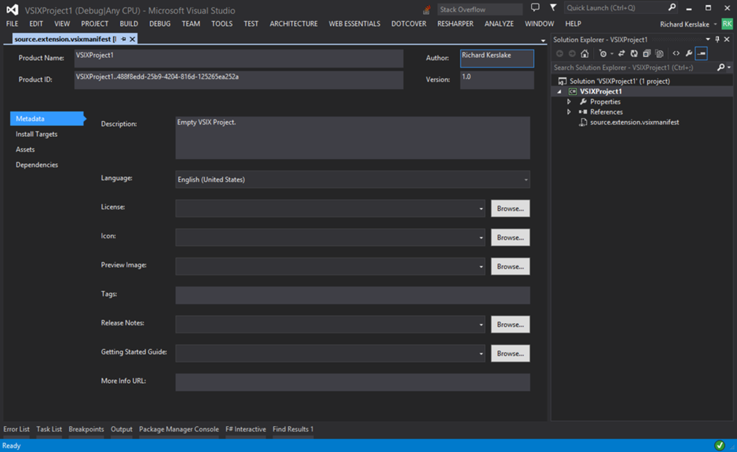This screenshot has height=452, width=737.
Task: Open the Icon combo box dropdown
Action: (x=482, y=238)
